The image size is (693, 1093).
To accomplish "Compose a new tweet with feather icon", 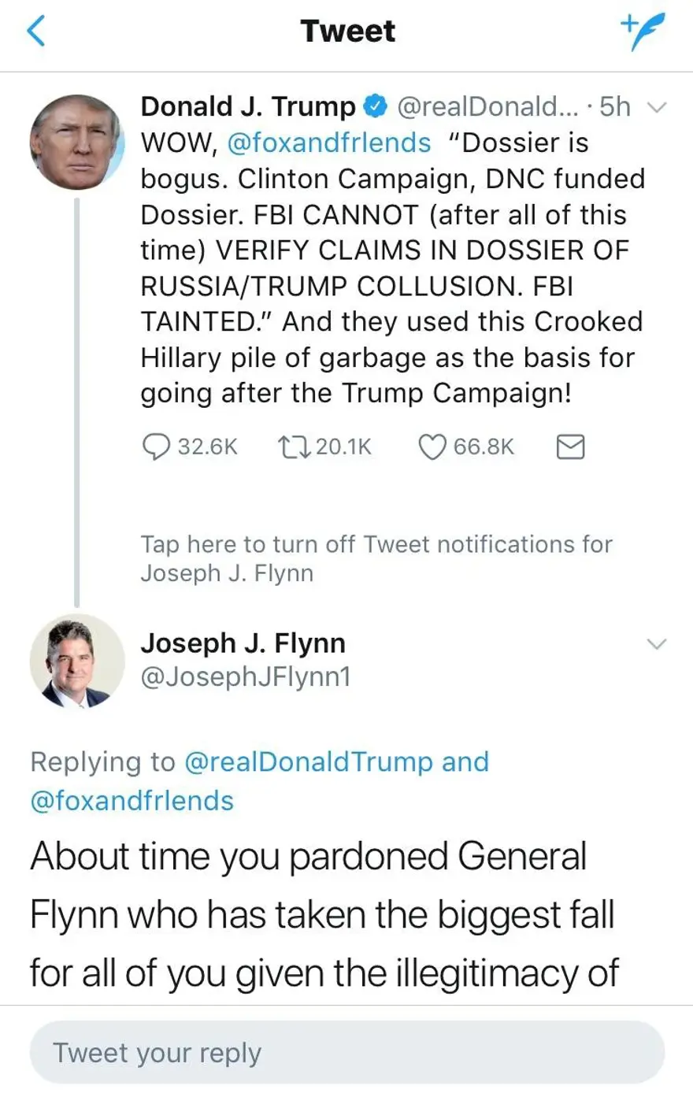I will click(x=642, y=31).
